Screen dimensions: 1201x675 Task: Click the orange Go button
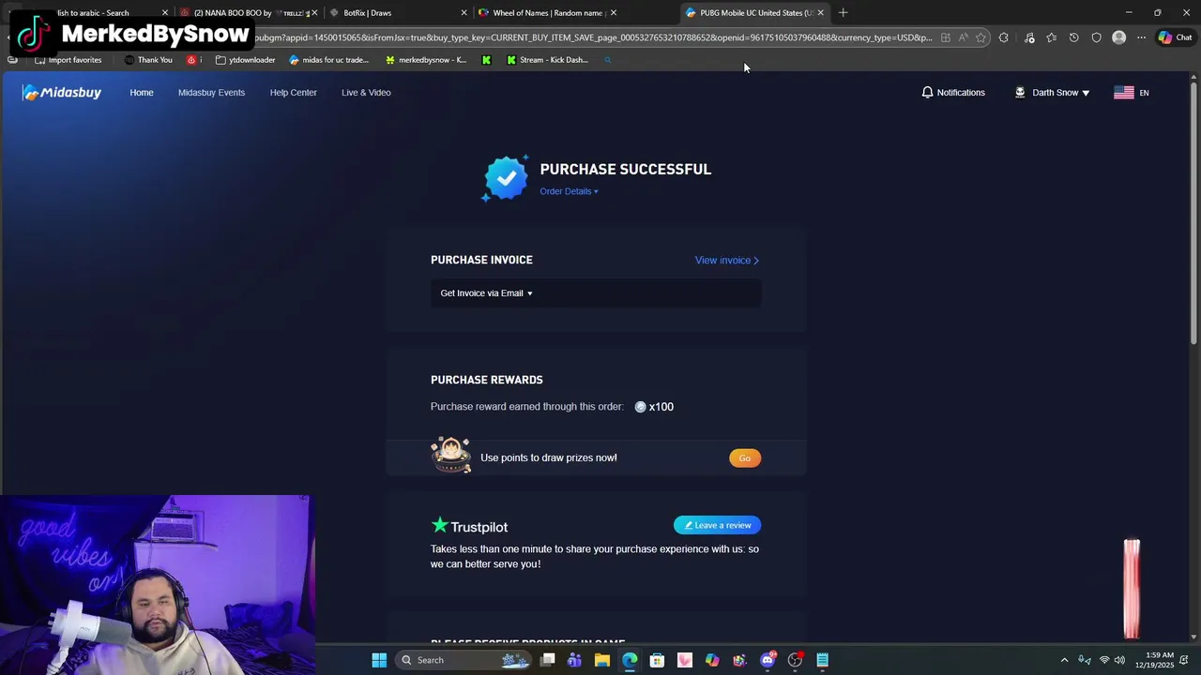tap(745, 457)
